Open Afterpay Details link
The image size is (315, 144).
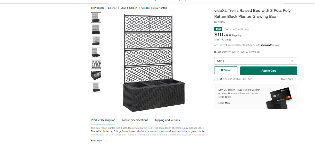[275, 45]
